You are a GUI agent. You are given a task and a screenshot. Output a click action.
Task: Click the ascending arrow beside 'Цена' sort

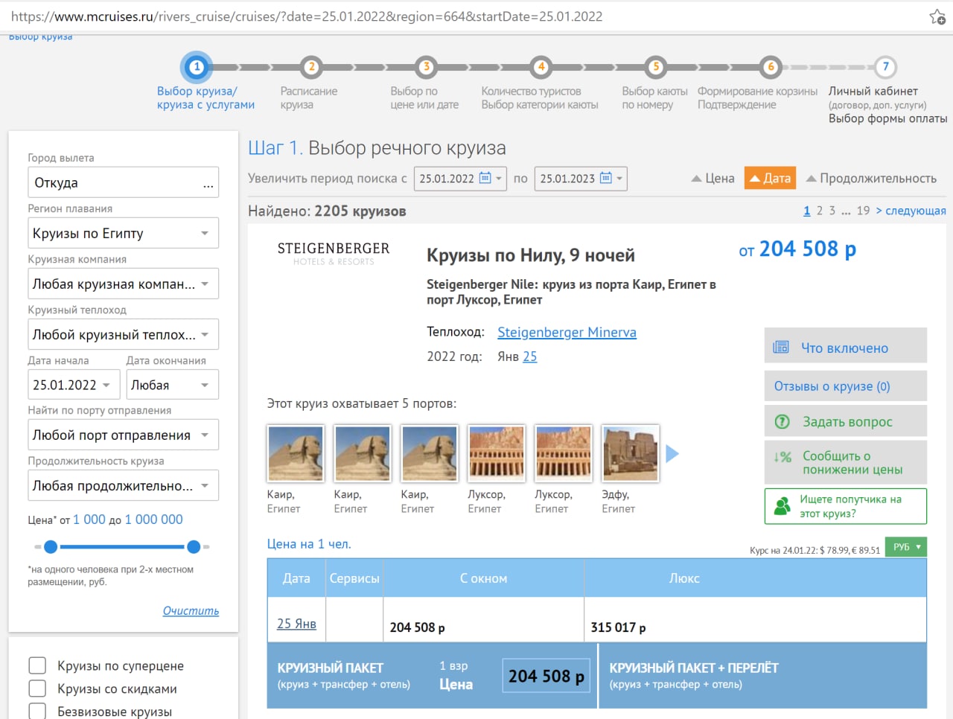click(696, 179)
